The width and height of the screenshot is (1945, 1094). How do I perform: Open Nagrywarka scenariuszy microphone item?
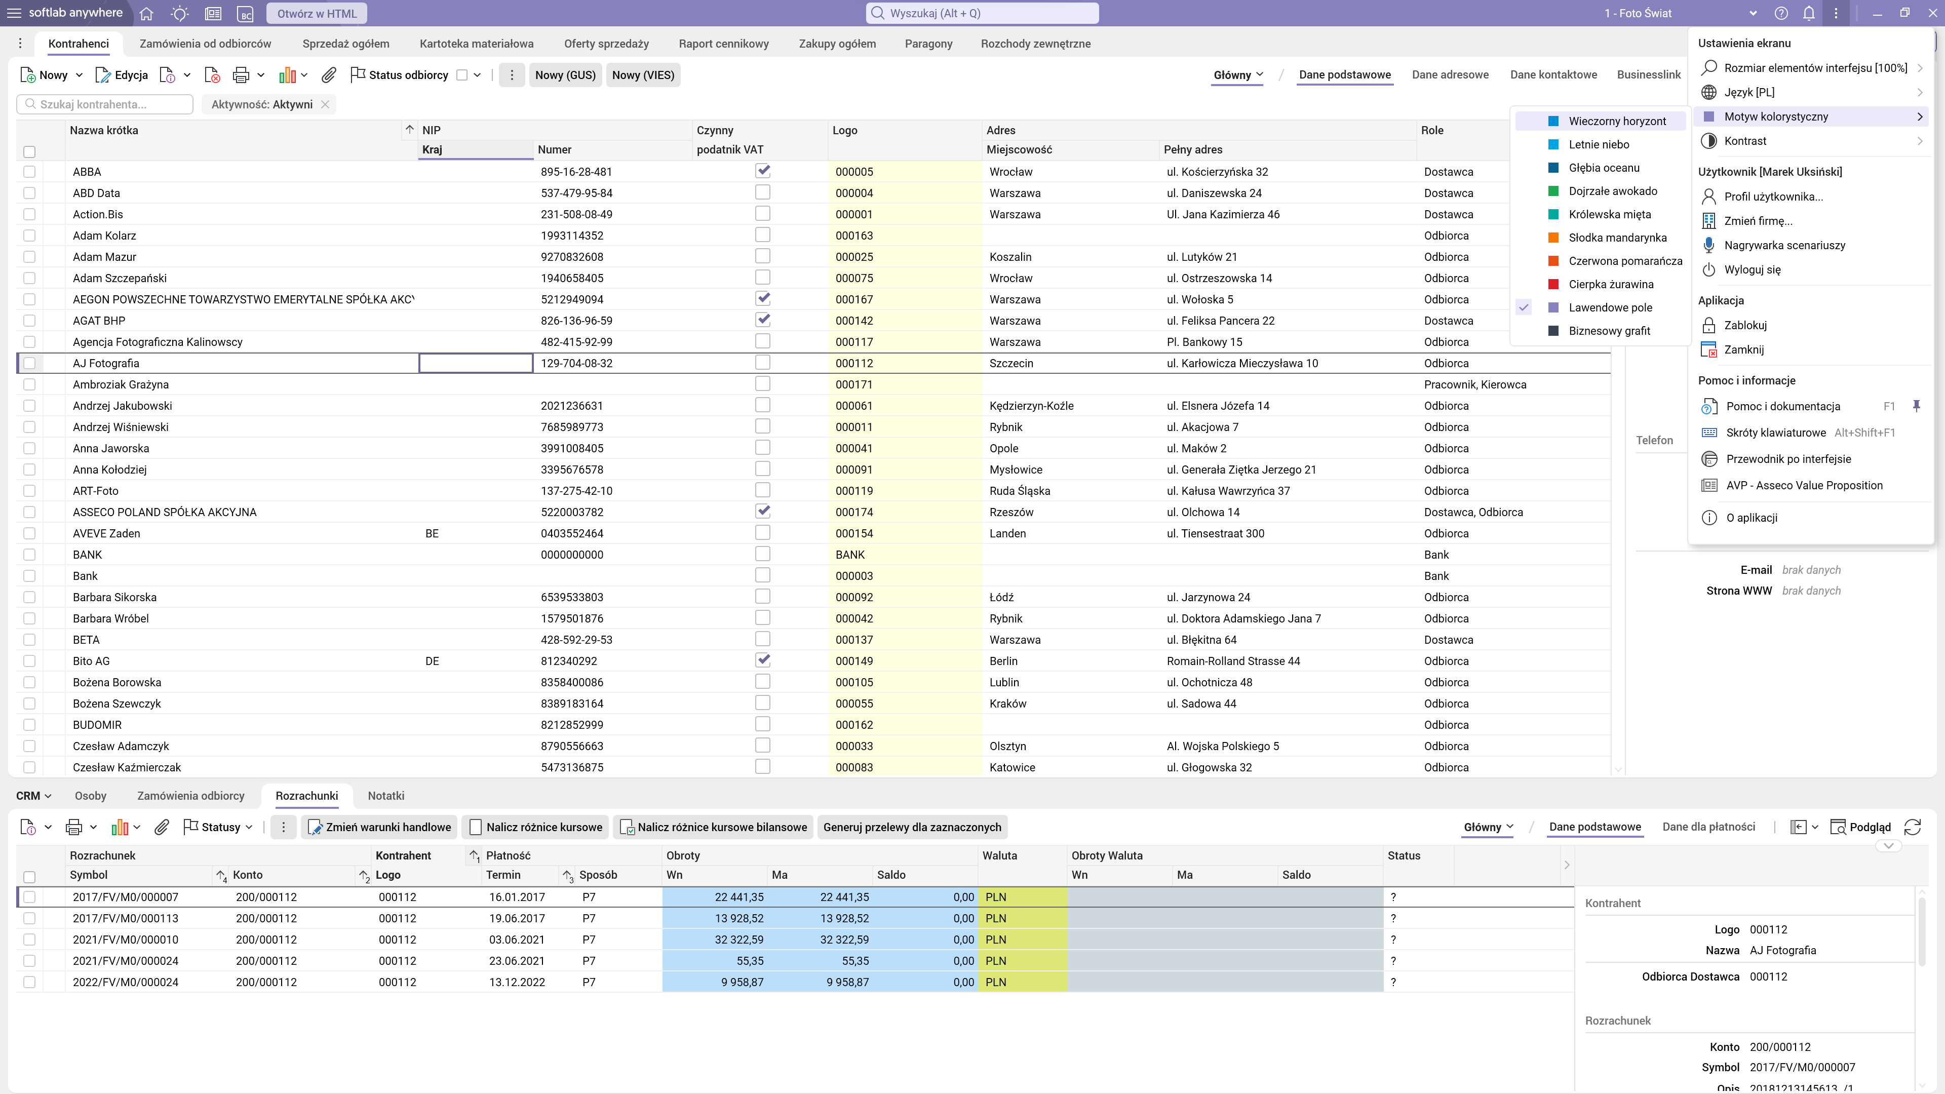pyautogui.click(x=1784, y=245)
